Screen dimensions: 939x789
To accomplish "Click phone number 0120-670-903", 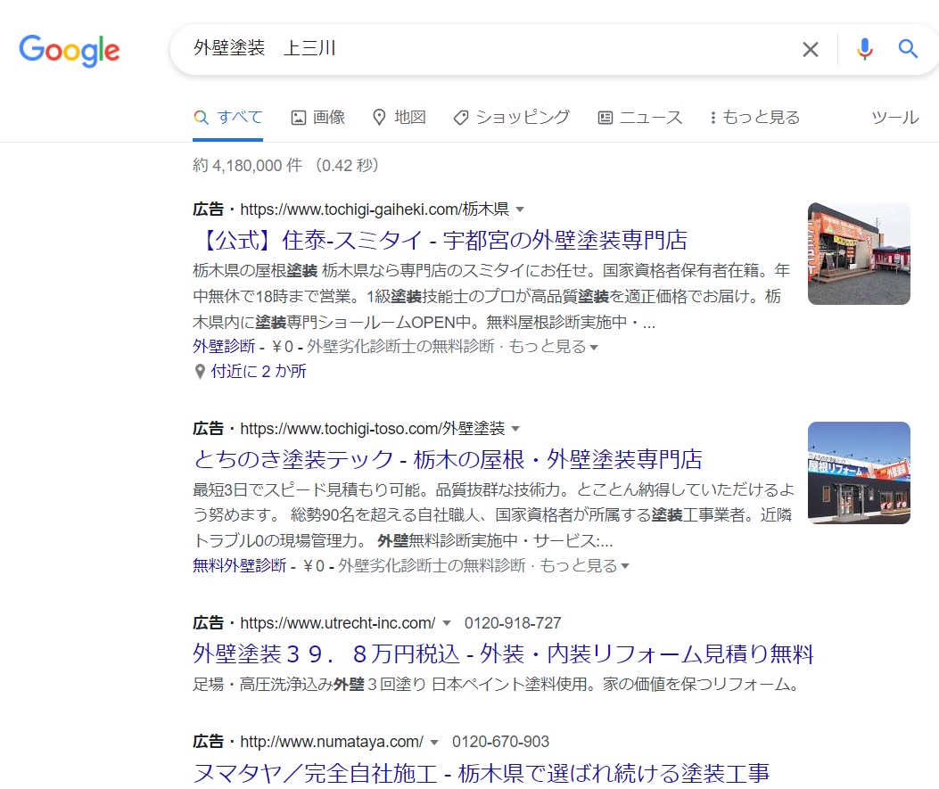I will (500, 742).
